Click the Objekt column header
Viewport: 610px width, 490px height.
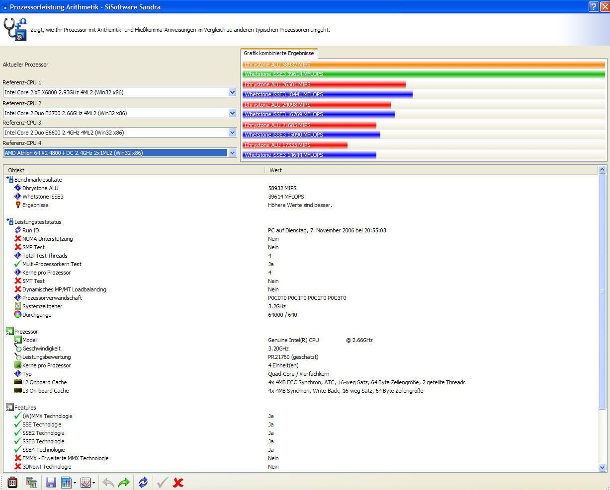point(134,170)
